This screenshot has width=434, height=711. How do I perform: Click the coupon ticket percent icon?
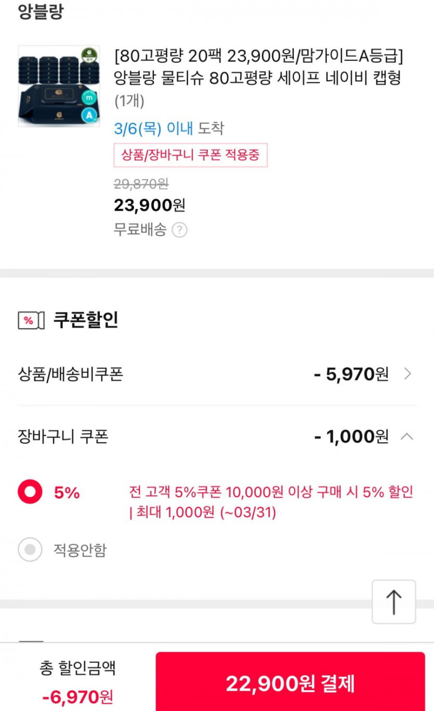29,320
